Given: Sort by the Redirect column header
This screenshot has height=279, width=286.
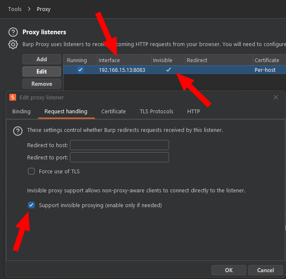Looking at the screenshot, I should click(x=219, y=60).
